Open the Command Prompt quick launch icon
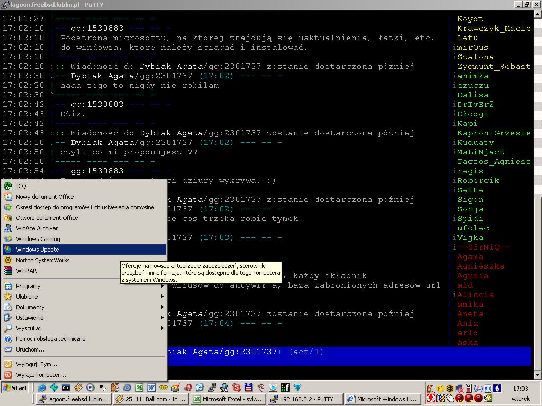542x406 pixels. coord(66,387)
